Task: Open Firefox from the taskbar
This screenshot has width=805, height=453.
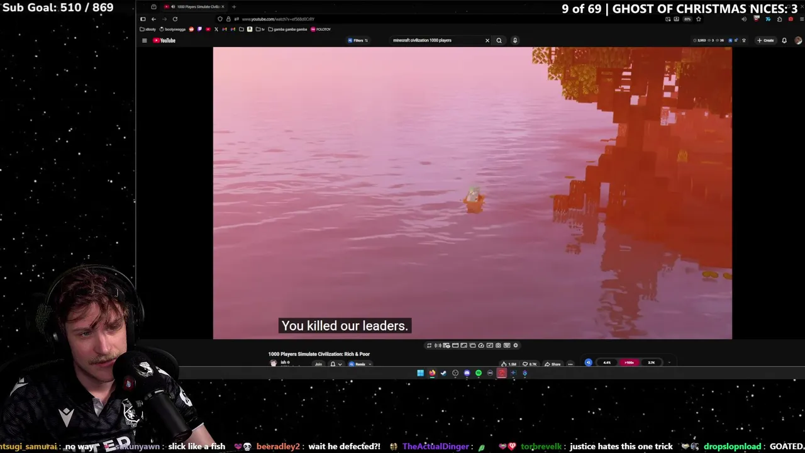Action: tap(432, 372)
